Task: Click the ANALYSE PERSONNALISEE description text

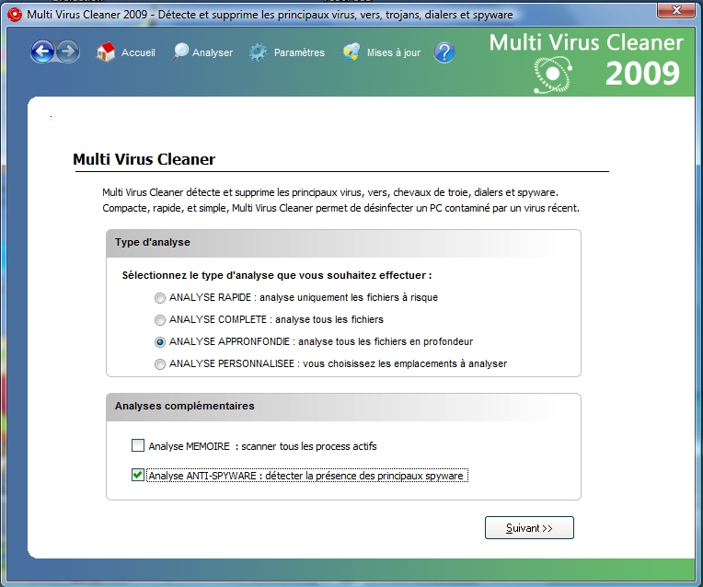Action: 338,363
